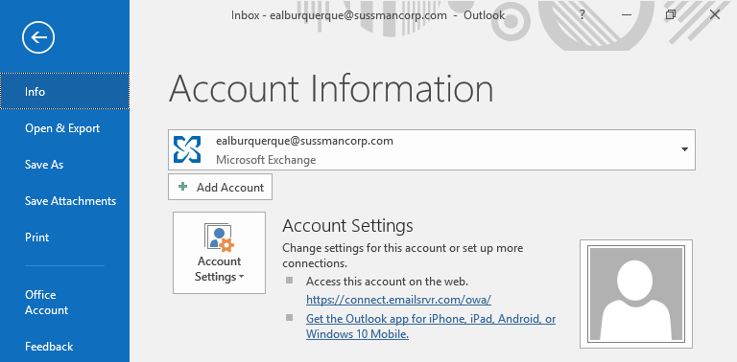Click the profile photo placeholder
Viewport: 737px width, 362px height.
coord(636,294)
